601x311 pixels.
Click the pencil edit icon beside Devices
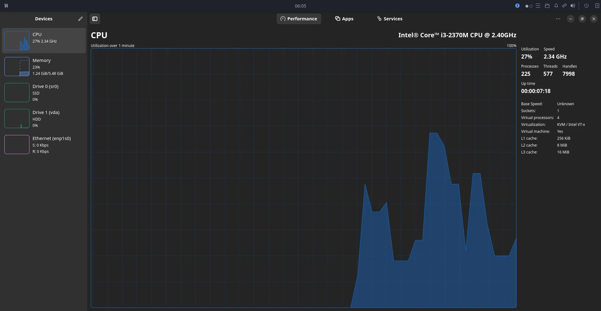pos(80,19)
